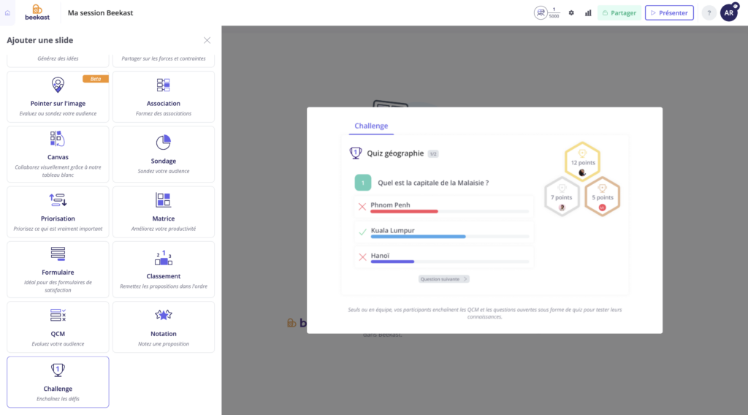This screenshot has width=748, height=415.
Task: Click the green question number 1 badge
Action: 363,183
